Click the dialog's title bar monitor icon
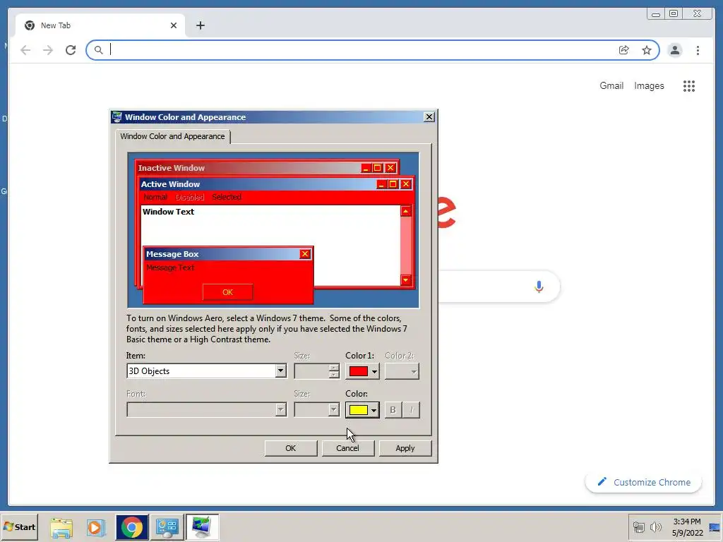The image size is (723, 542). (117, 117)
